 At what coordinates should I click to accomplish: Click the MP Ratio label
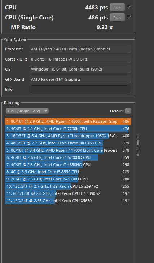point(23,27)
